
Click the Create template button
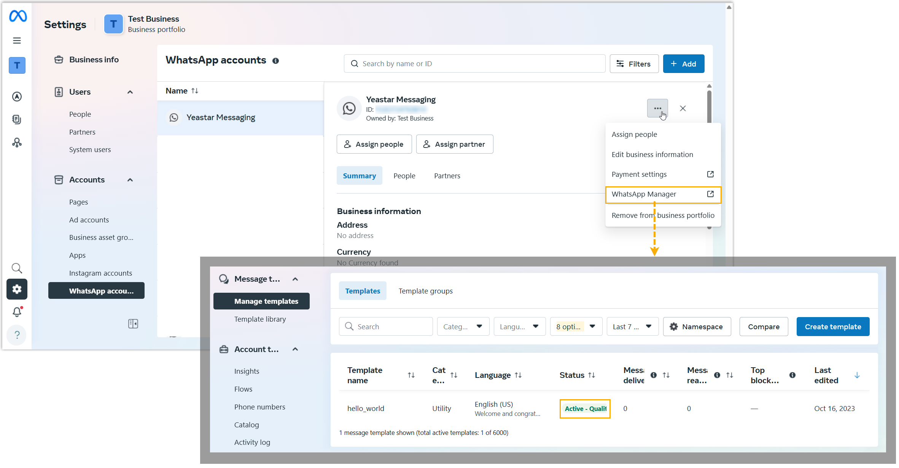[832, 327]
